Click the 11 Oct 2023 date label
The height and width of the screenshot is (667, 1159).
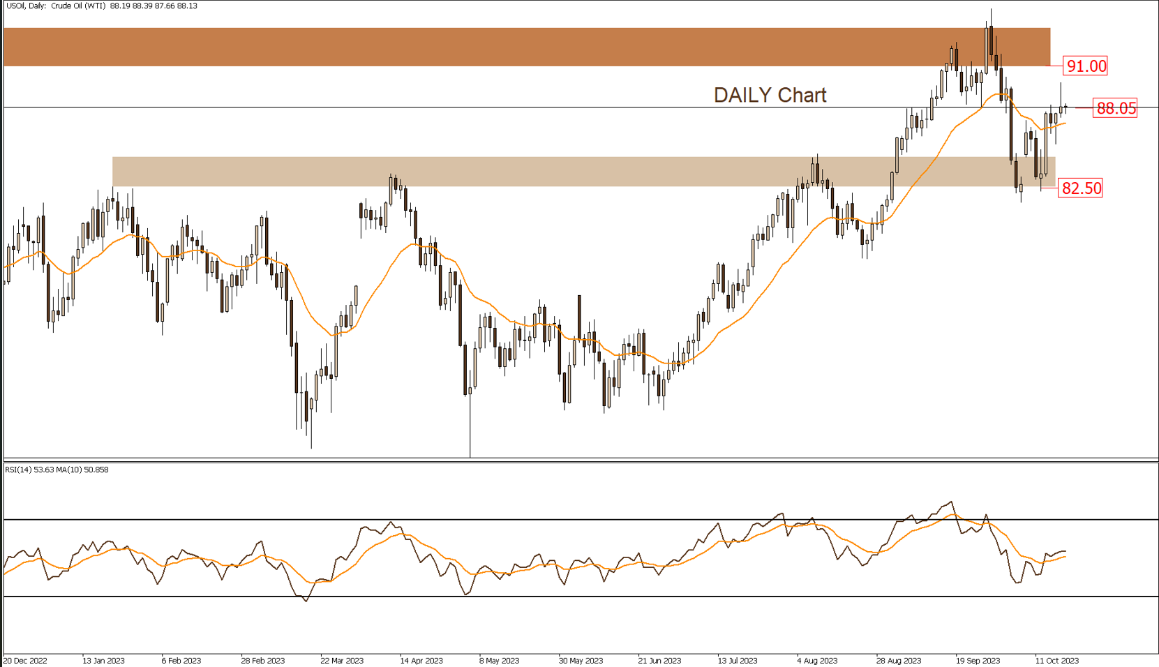[x=1057, y=660]
